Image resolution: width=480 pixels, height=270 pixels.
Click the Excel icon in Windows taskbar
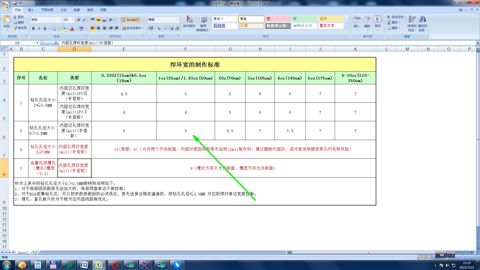99,265
